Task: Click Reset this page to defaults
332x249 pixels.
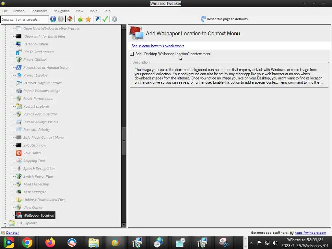Action: click(x=224, y=19)
